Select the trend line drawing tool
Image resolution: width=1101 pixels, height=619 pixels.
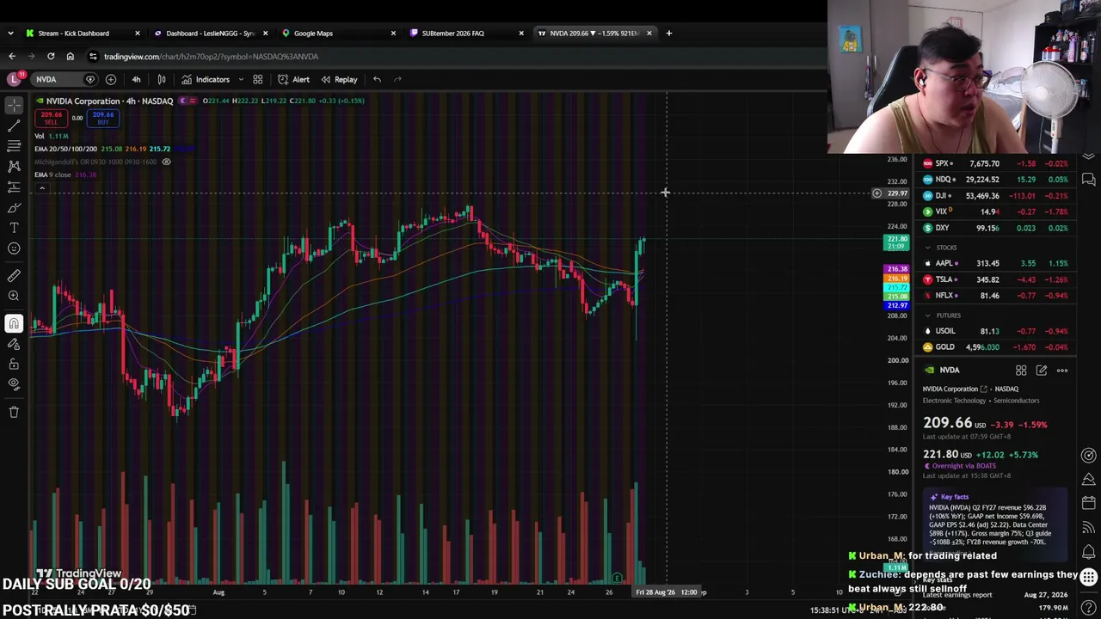point(14,126)
